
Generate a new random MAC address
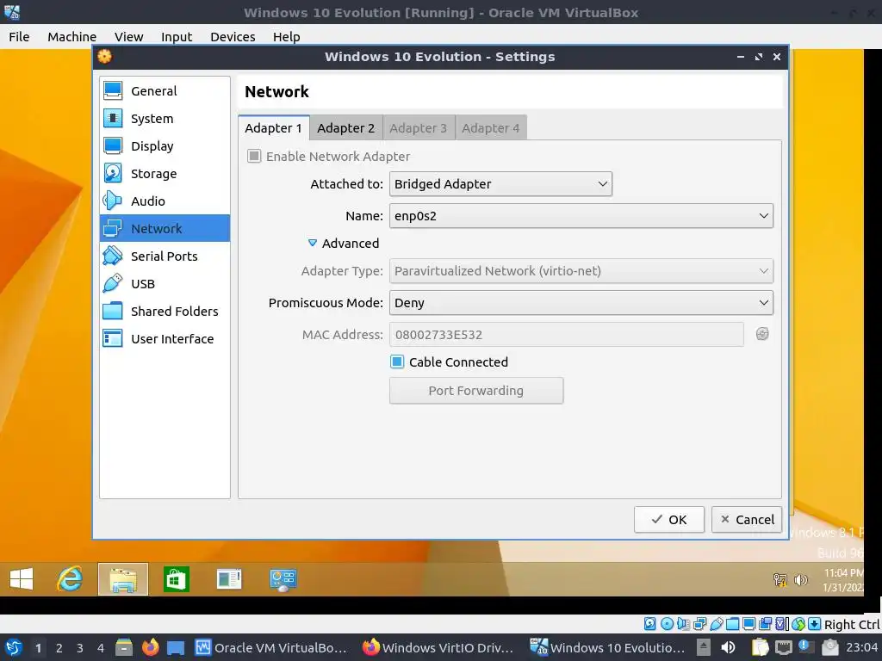pyautogui.click(x=762, y=335)
